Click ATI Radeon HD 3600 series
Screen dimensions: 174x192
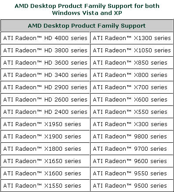pyautogui.click(x=45, y=62)
